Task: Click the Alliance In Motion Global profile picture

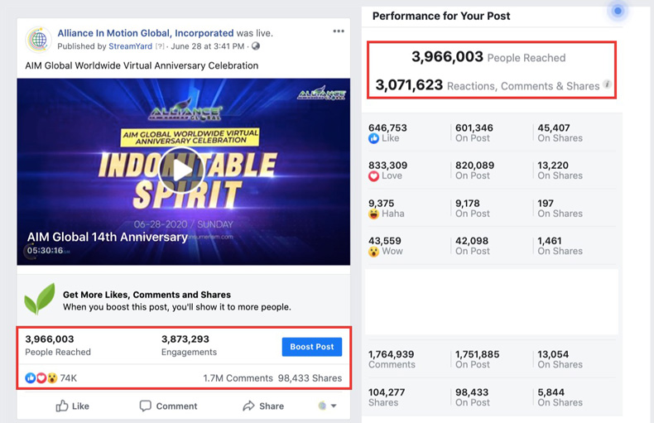Action: [39, 40]
